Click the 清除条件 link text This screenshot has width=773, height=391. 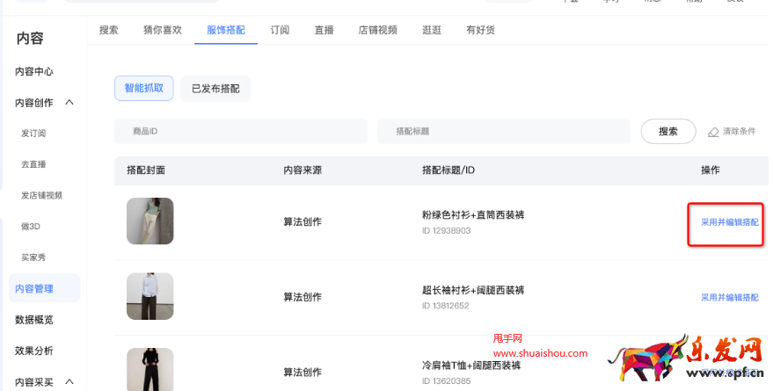(739, 132)
